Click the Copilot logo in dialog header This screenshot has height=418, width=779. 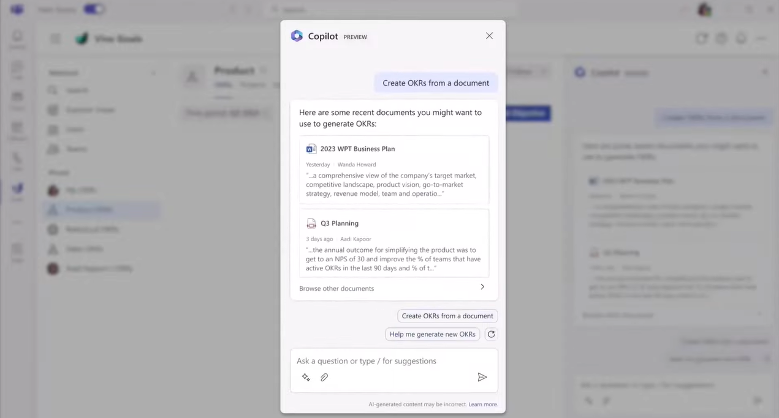point(297,36)
